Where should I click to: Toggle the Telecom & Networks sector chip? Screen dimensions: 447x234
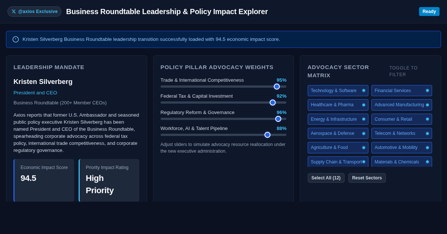[x=402, y=133]
